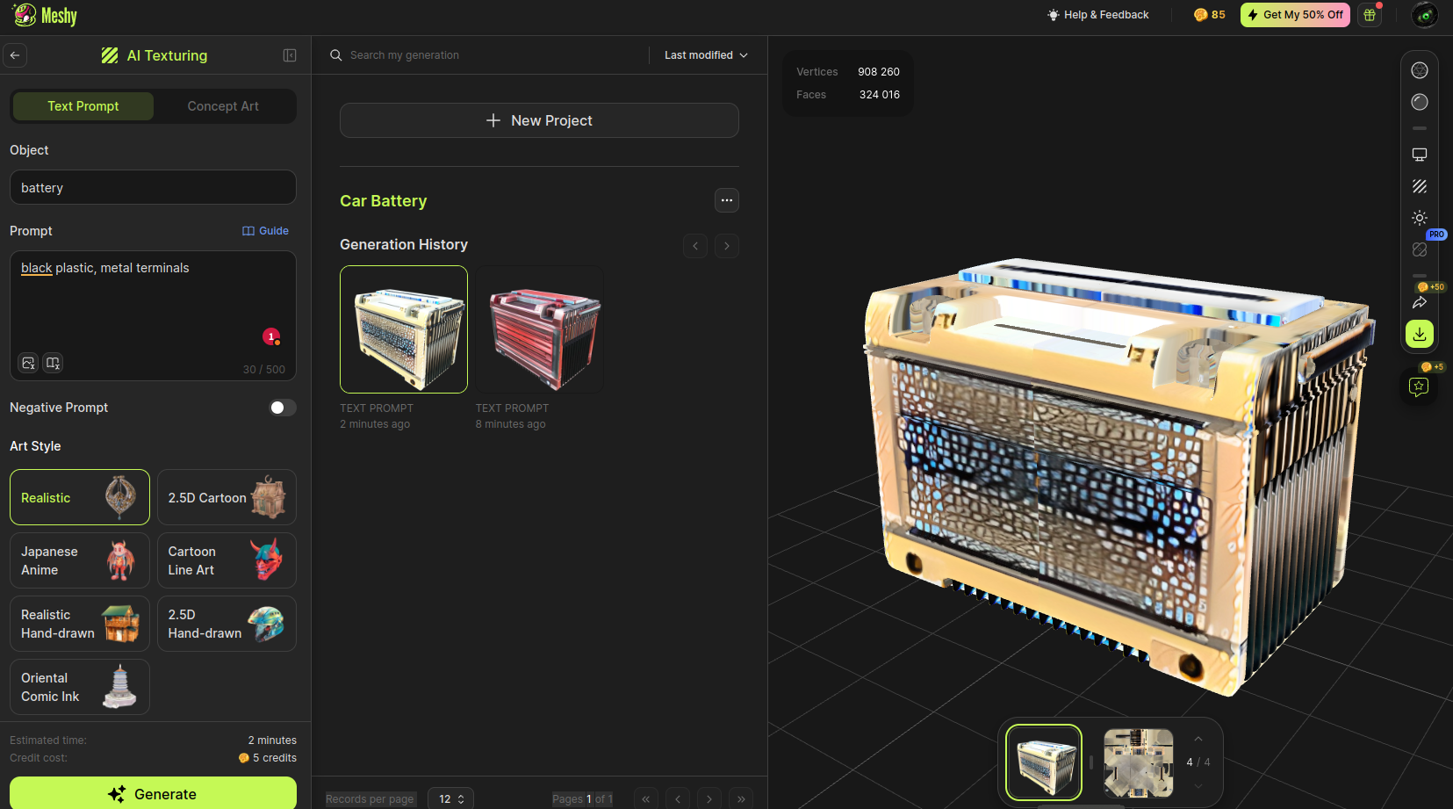1453x809 pixels.
Task: Toggle the striped texture view icon
Action: [x=1420, y=186]
